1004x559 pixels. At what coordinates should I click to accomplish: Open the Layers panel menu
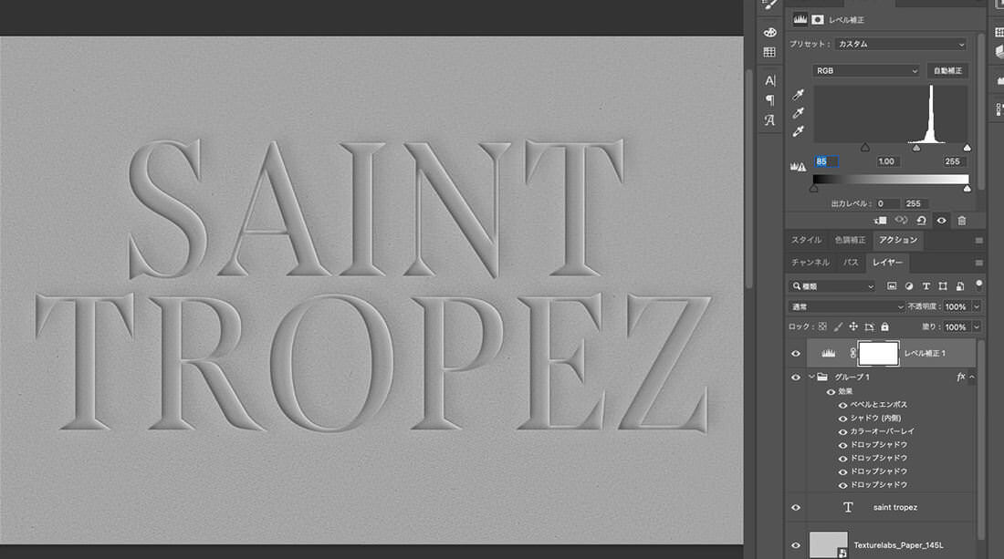coord(979,263)
